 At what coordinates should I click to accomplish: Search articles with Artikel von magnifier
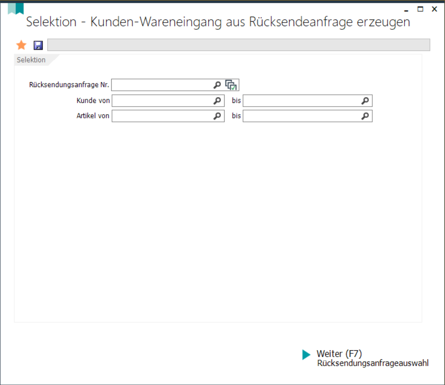coord(217,116)
